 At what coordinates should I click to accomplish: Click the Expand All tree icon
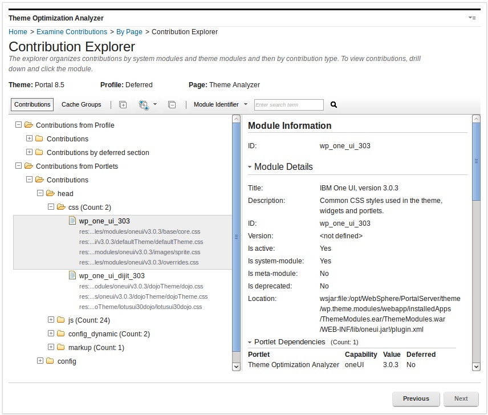pos(123,104)
